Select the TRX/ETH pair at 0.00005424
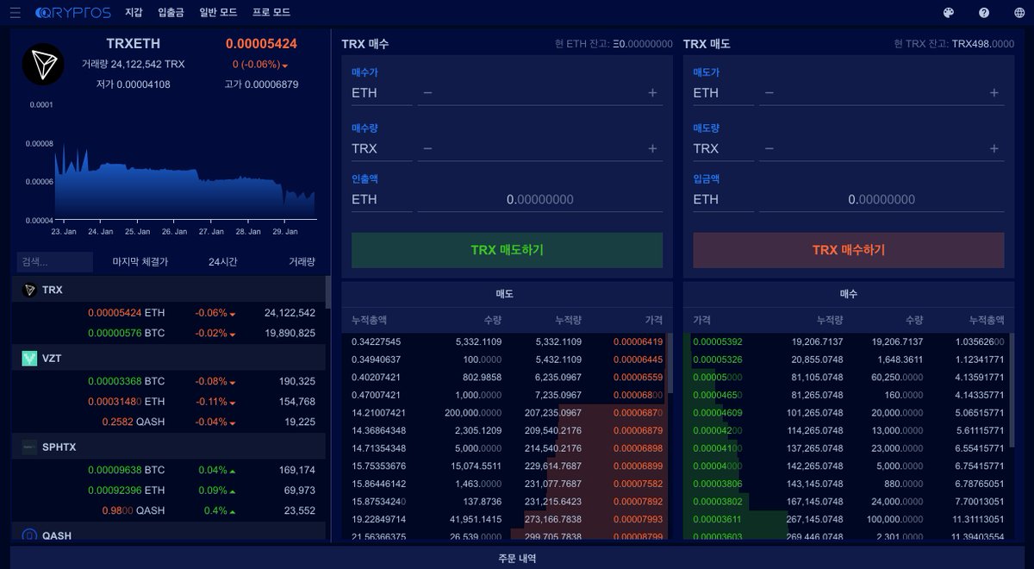The image size is (1034, 569). tap(171, 313)
